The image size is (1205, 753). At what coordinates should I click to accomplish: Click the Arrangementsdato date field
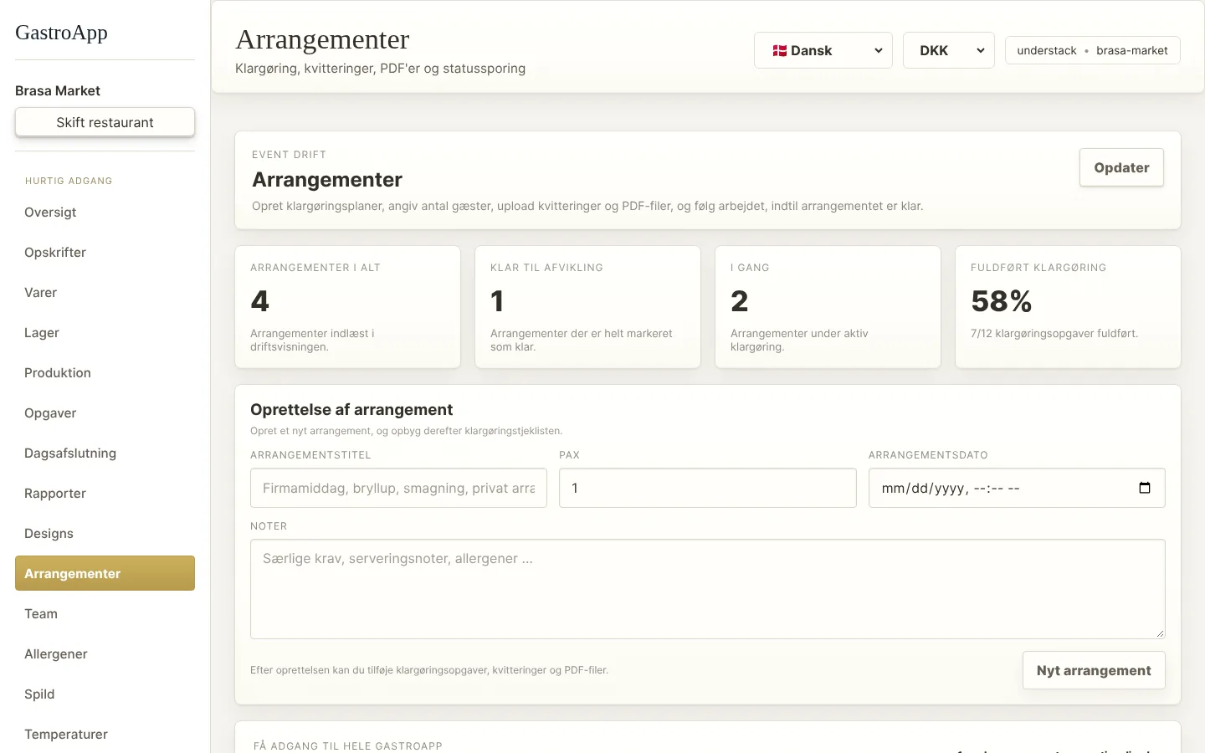[1017, 488]
